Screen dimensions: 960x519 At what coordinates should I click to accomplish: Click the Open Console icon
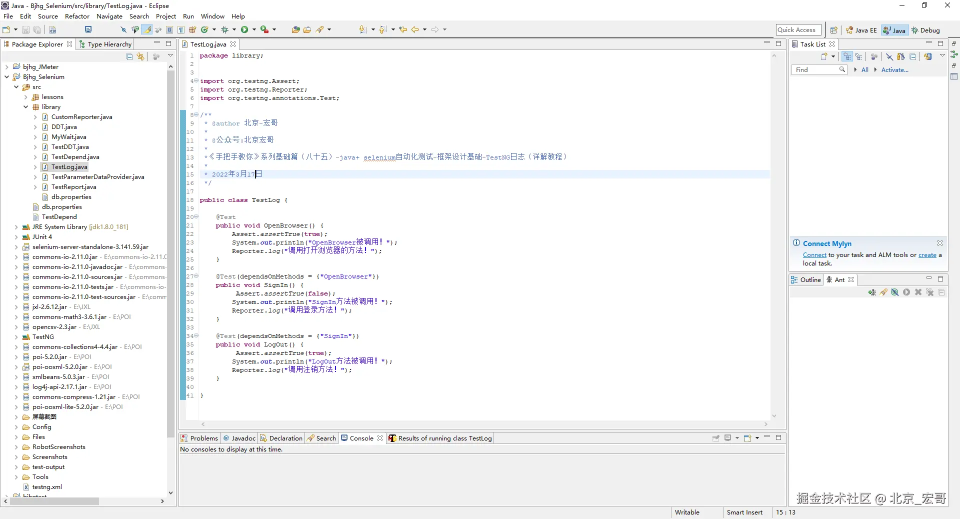pos(747,438)
